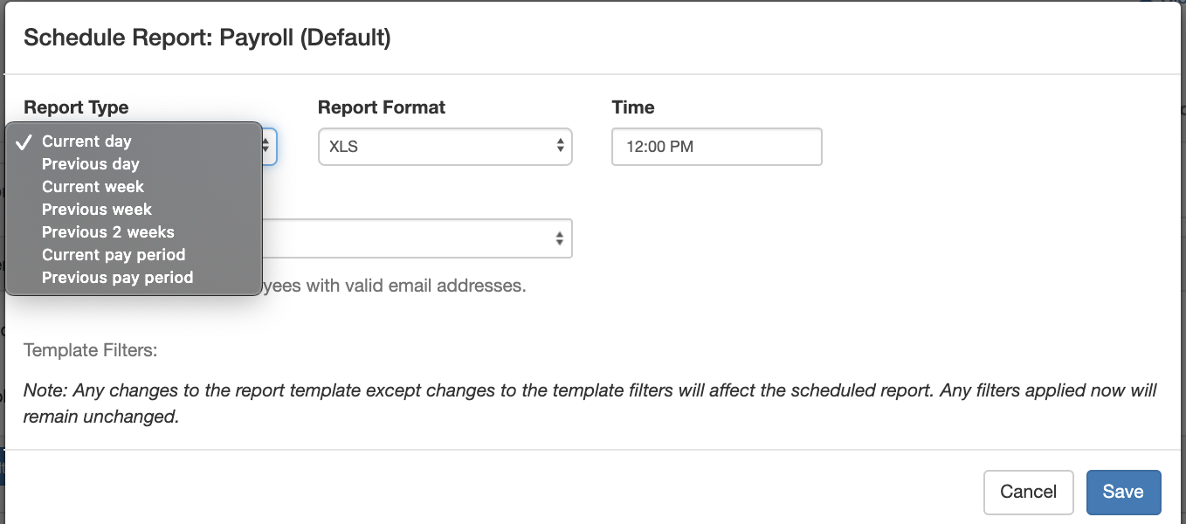Click the Report Format label
Image resolution: width=1186 pixels, height=524 pixels.
[x=382, y=107]
